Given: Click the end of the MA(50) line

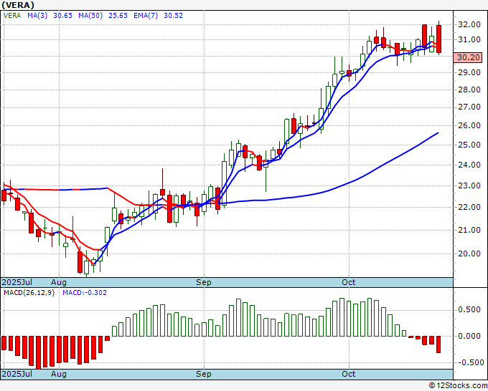Looking at the screenshot, I should tap(438, 133).
